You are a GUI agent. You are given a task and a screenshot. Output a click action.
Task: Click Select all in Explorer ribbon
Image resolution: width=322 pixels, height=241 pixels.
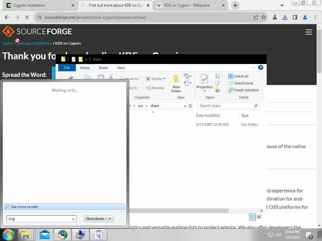click(238, 76)
